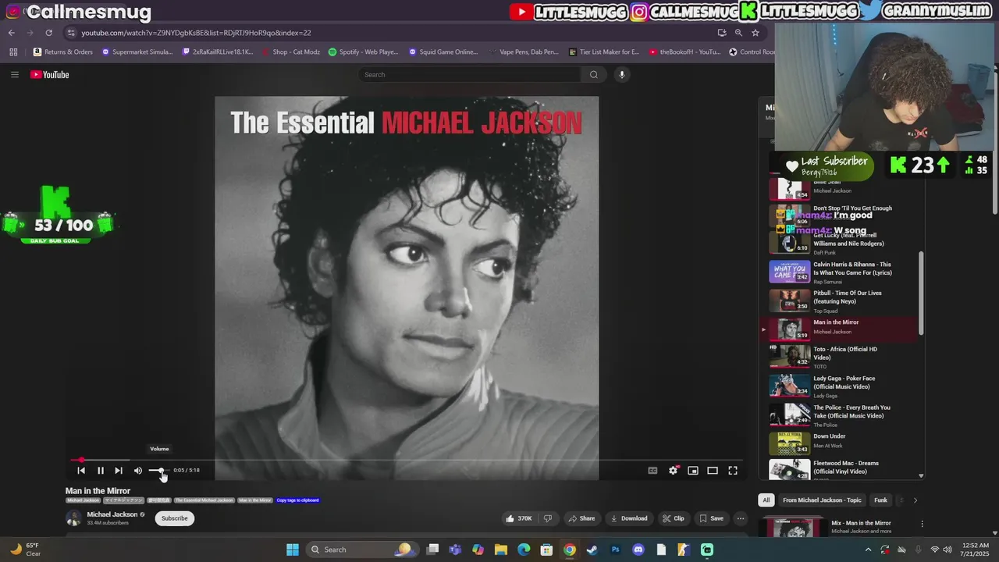The image size is (999, 562).
Task: Open the Supermarket Simula... bookmark
Action: click(x=137, y=52)
